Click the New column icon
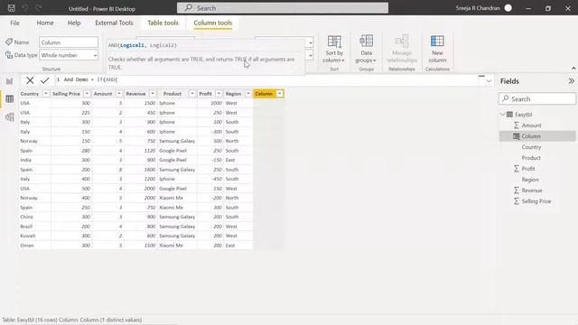The image size is (578, 325). (x=437, y=41)
